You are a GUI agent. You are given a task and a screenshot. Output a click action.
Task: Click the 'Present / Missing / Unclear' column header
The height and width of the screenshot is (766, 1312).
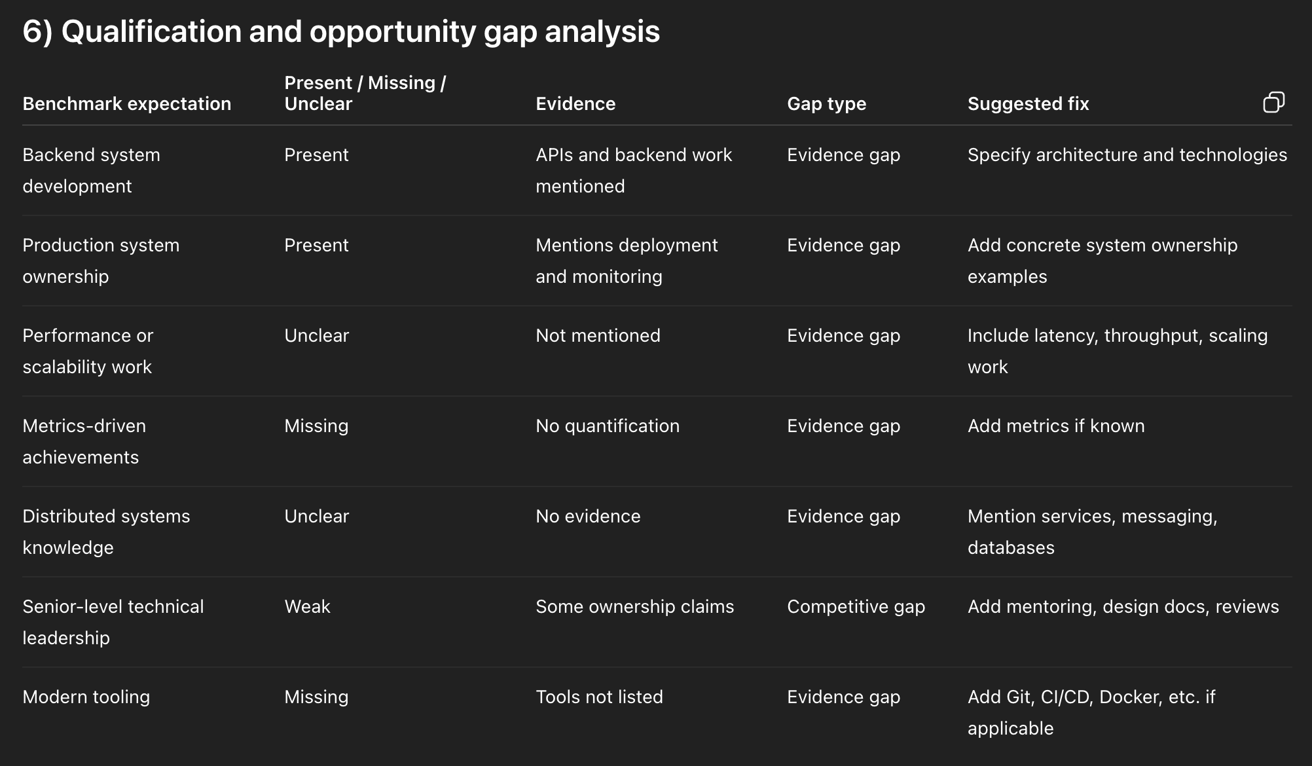(x=365, y=93)
